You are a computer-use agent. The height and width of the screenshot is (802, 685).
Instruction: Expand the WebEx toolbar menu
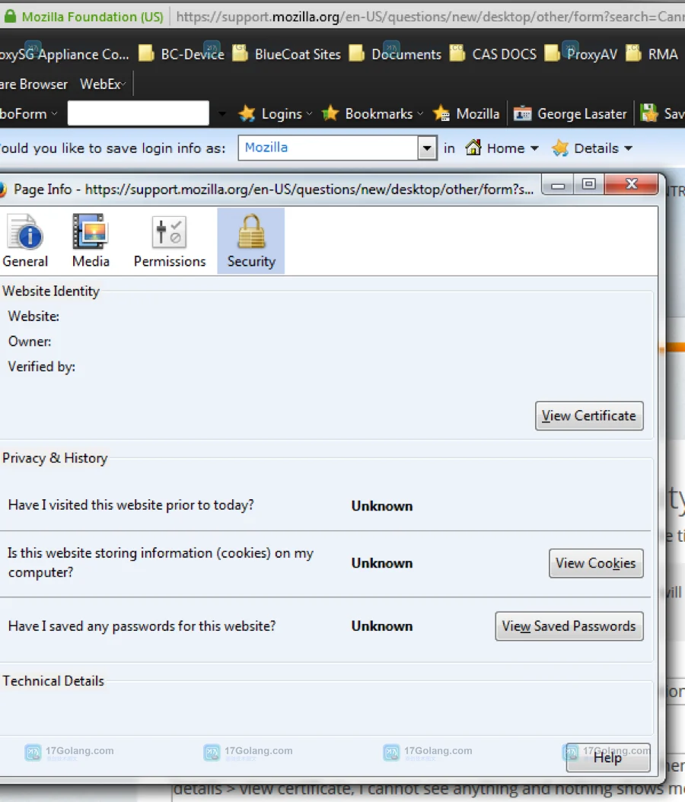[x=103, y=84]
